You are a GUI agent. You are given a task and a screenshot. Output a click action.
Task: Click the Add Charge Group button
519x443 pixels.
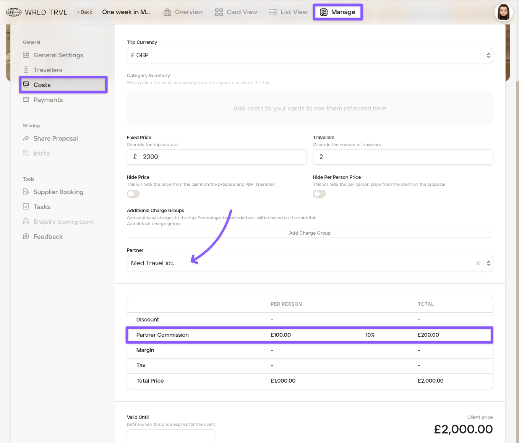[x=310, y=233]
